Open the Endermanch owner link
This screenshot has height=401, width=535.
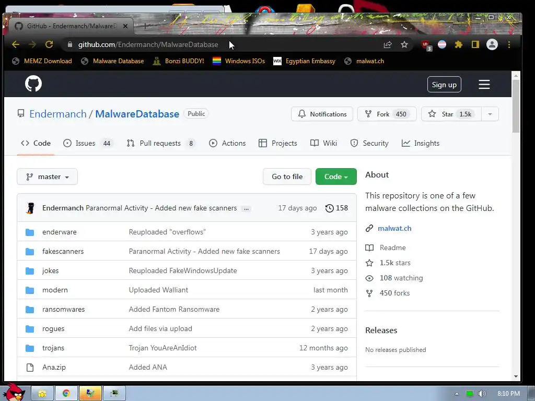[x=58, y=114]
